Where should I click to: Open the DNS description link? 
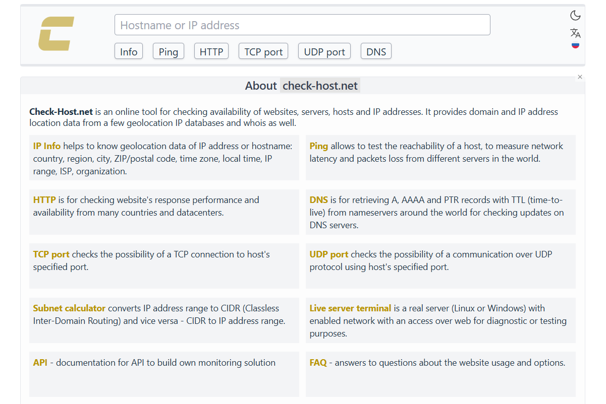tap(319, 200)
